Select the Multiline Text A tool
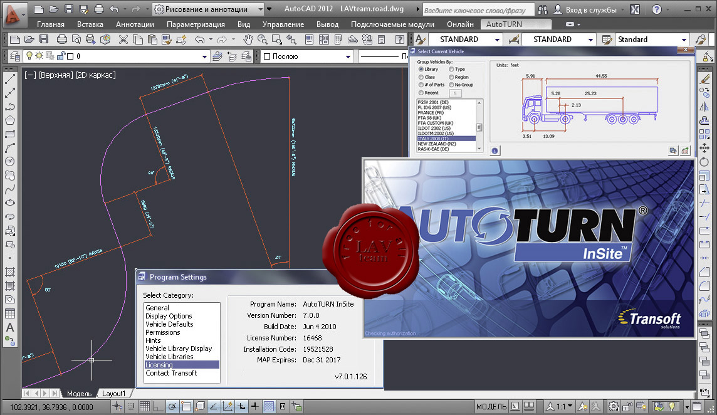This screenshot has width=717, height=415. [x=9, y=328]
